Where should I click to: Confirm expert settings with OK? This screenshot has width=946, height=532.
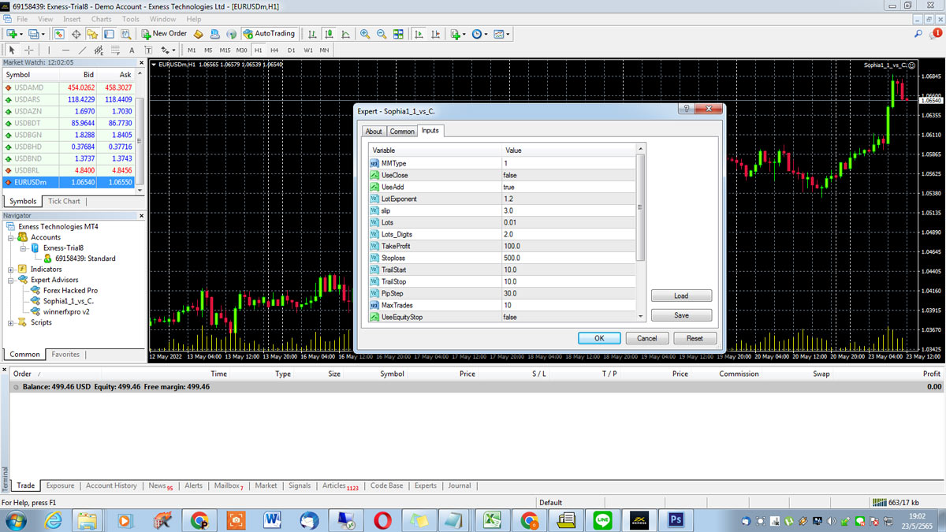click(x=598, y=337)
